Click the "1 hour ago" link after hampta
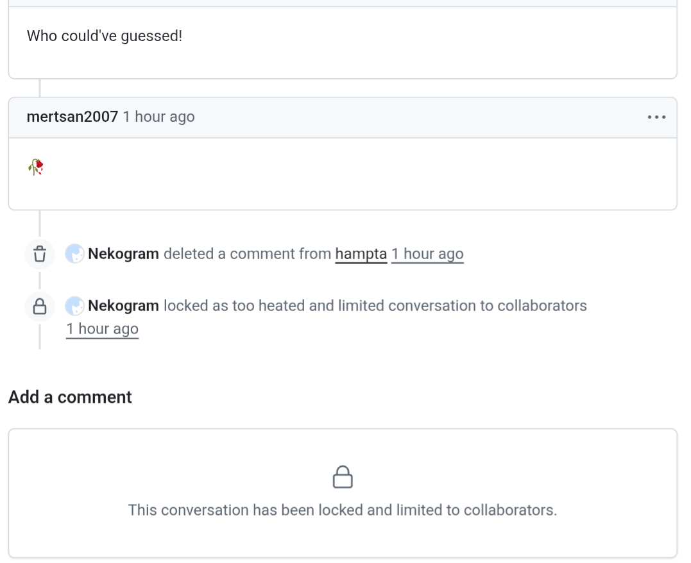Viewport: 691px width, 563px height. coord(427,254)
